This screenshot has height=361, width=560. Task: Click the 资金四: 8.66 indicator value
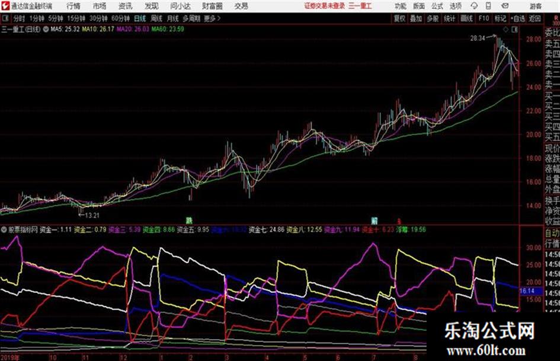[x=159, y=229]
